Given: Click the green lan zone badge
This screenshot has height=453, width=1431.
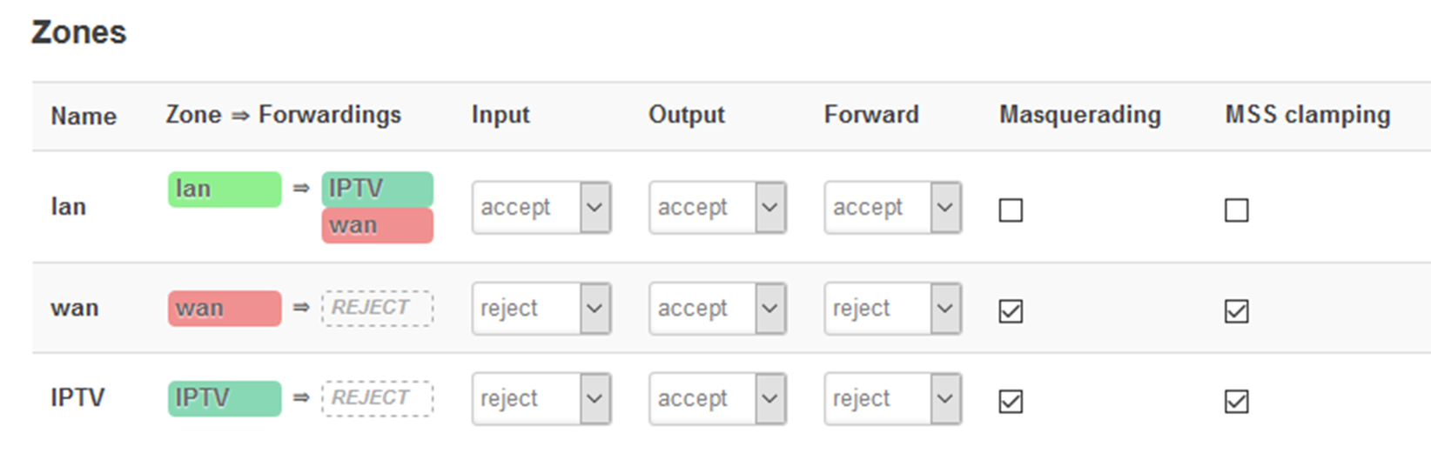Looking at the screenshot, I should click(x=225, y=189).
